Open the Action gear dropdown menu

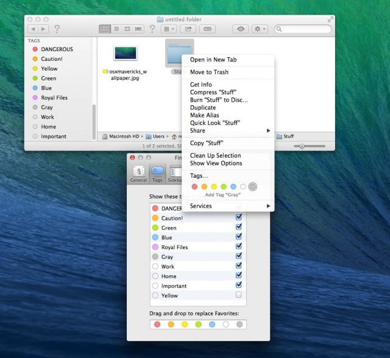(x=260, y=29)
